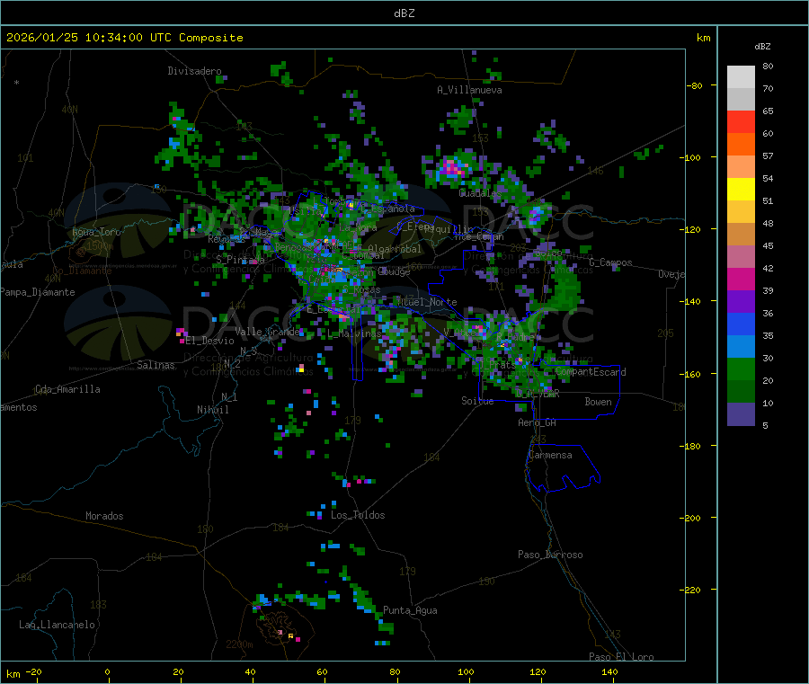Click the 'Agua_Toro' label on the map
The height and width of the screenshot is (684, 809).
tap(96, 232)
